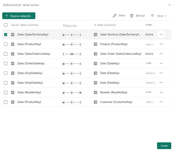Click relationship icon in OrderDateKey row

pyautogui.click(x=72, y=64)
